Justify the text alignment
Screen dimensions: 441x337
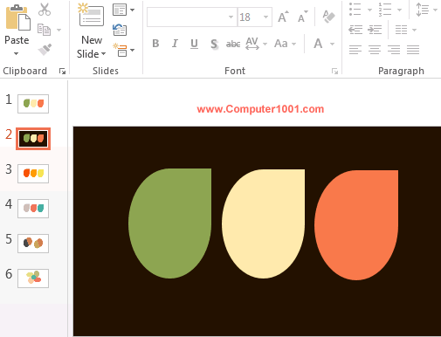click(413, 50)
